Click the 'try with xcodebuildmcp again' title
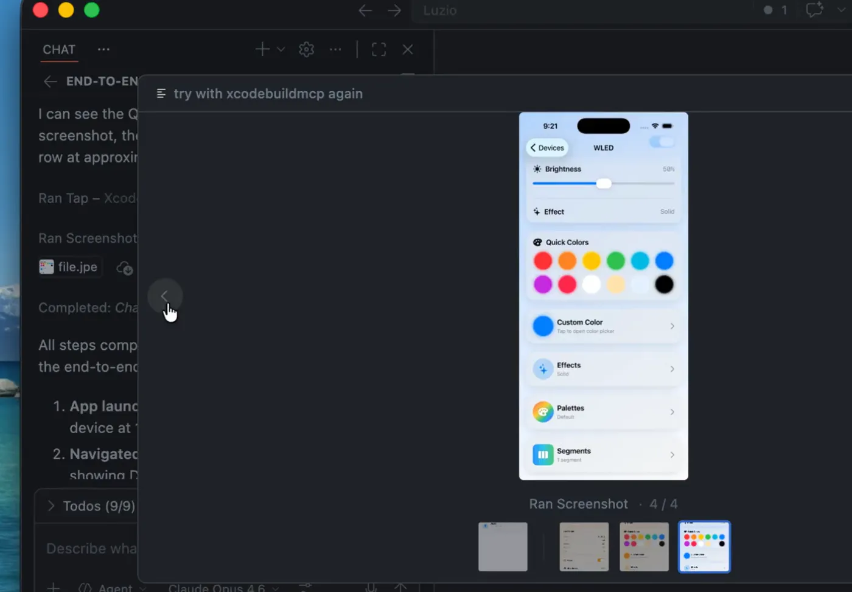The image size is (852, 592). coord(268,94)
